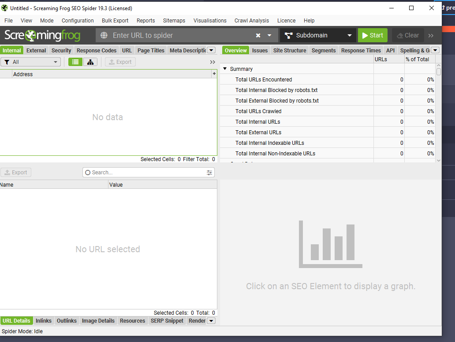The height and width of the screenshot is (342, 455).
Task: Open the All filter dropdown
Action: [30, 62]
